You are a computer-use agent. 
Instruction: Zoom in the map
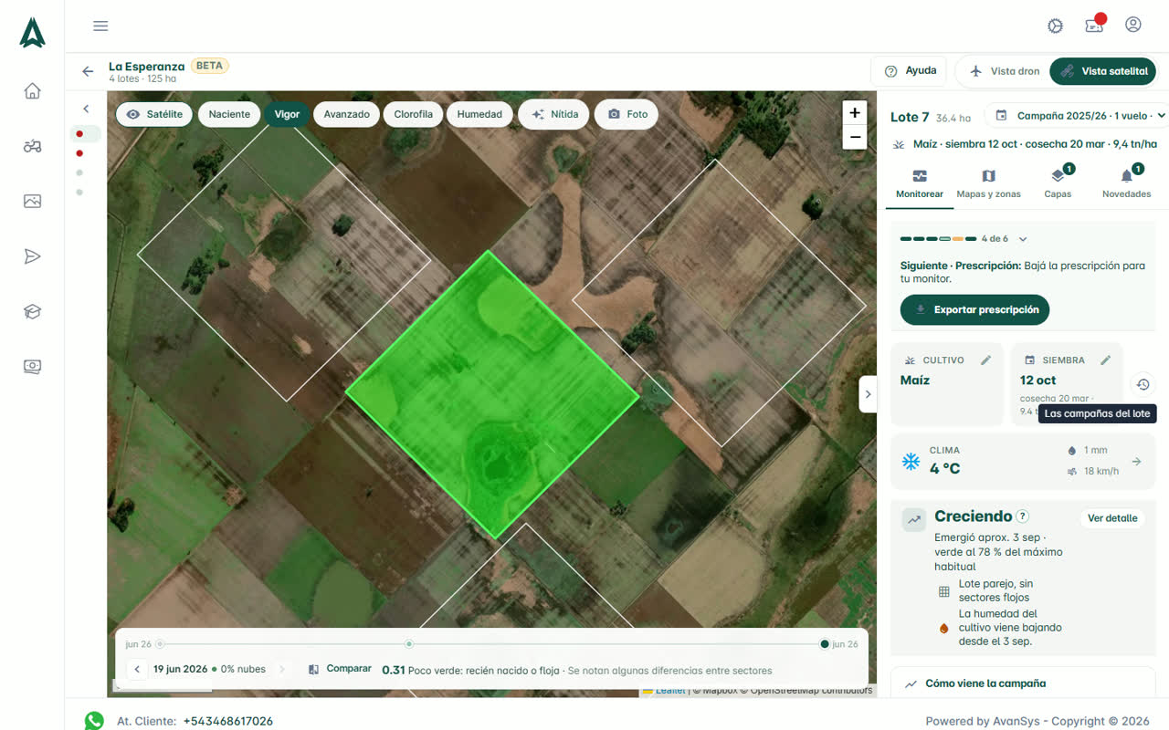[855, 113]
